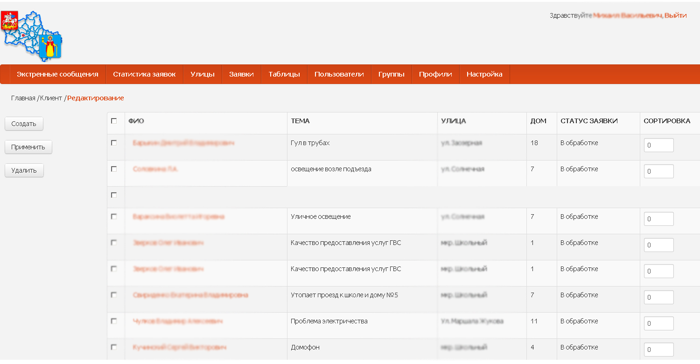700x364 pixels.
Task: Click the ТЕМА column header
Action: click(x=300, y=121)
